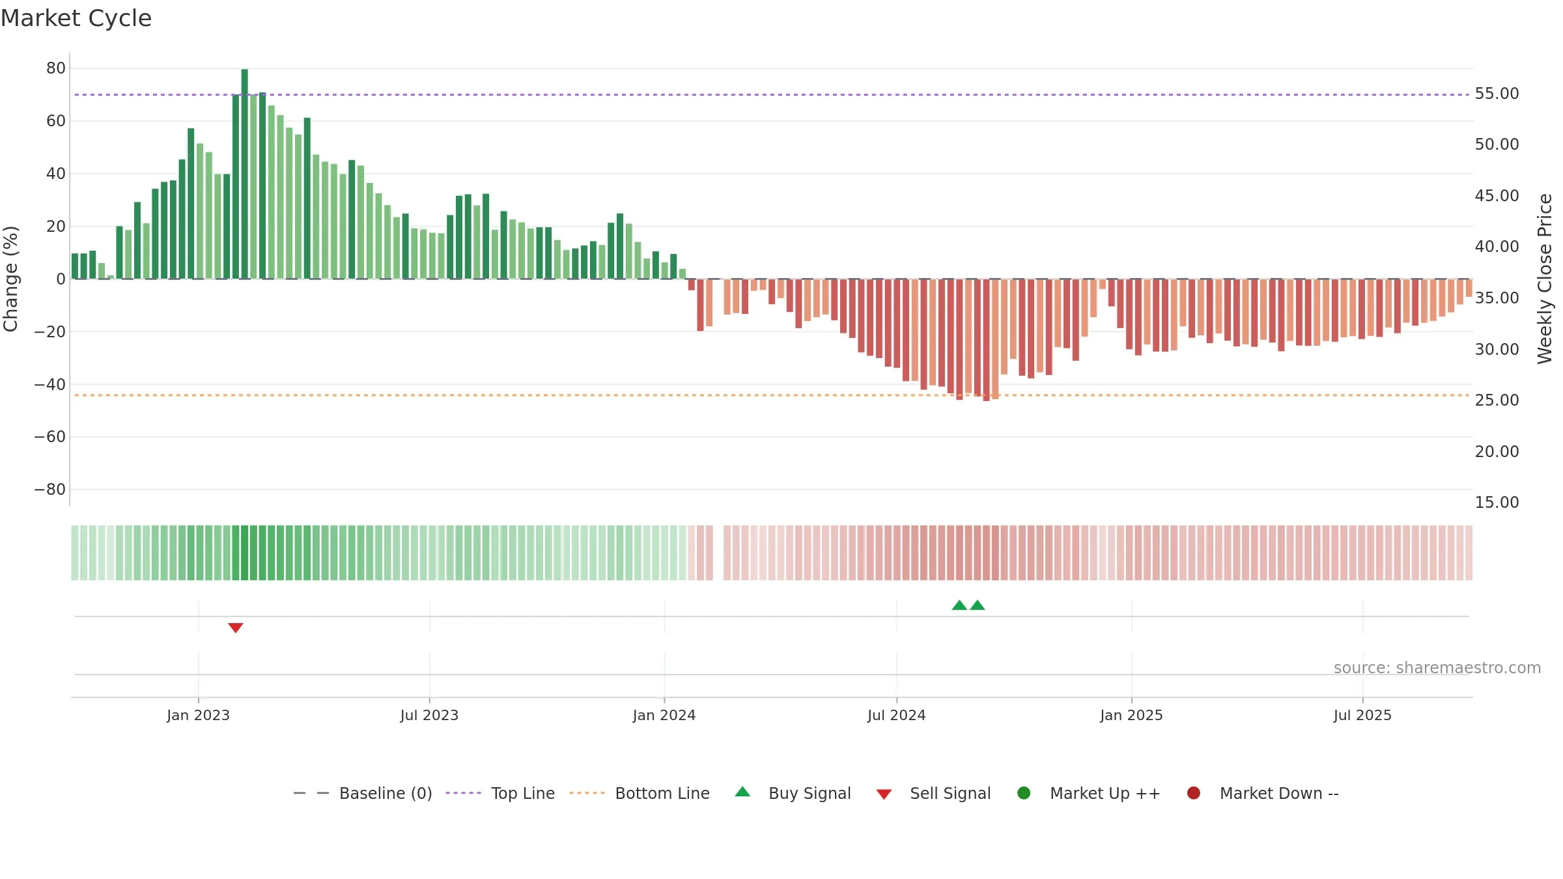
Task: Toggle the Sell Signal legend entry
Action: (933, 793)
